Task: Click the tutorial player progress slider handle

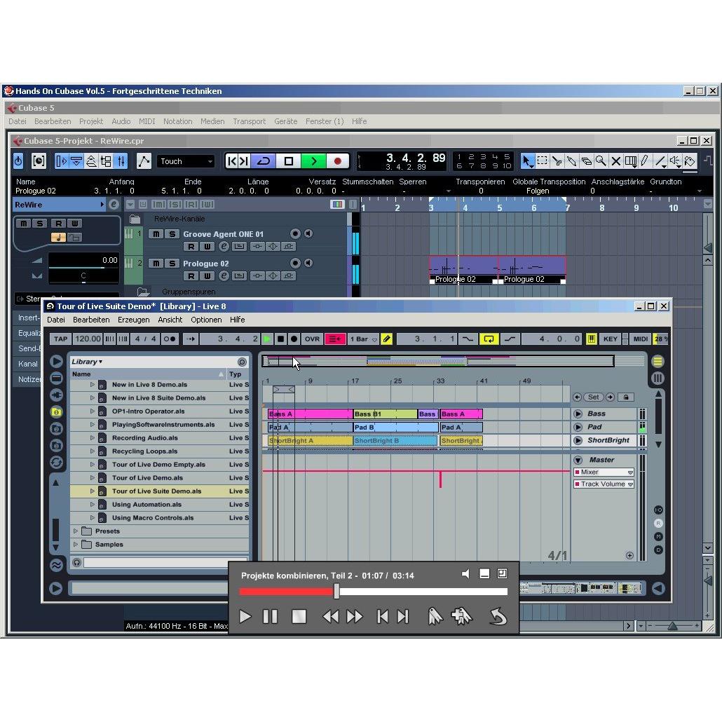Action: point(336,591)
